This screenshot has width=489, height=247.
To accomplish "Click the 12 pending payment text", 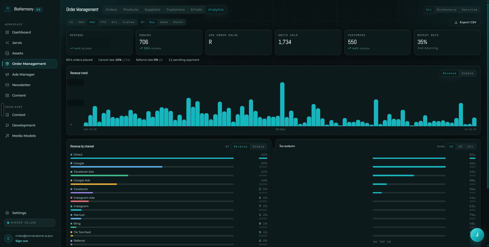I will pos(184,60).
